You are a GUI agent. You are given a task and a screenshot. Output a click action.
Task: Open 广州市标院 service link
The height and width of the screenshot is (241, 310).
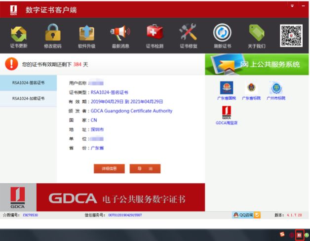[x=276, y=91]
